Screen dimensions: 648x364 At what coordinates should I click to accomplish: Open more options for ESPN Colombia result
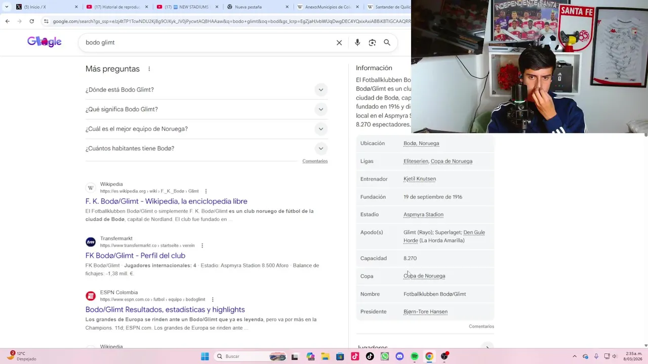pyautogui.click(x=213, y=300)
